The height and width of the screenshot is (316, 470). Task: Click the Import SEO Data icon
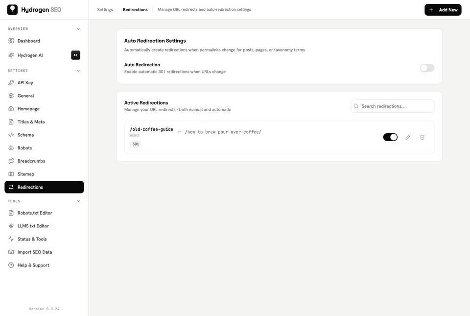point(11,252)
